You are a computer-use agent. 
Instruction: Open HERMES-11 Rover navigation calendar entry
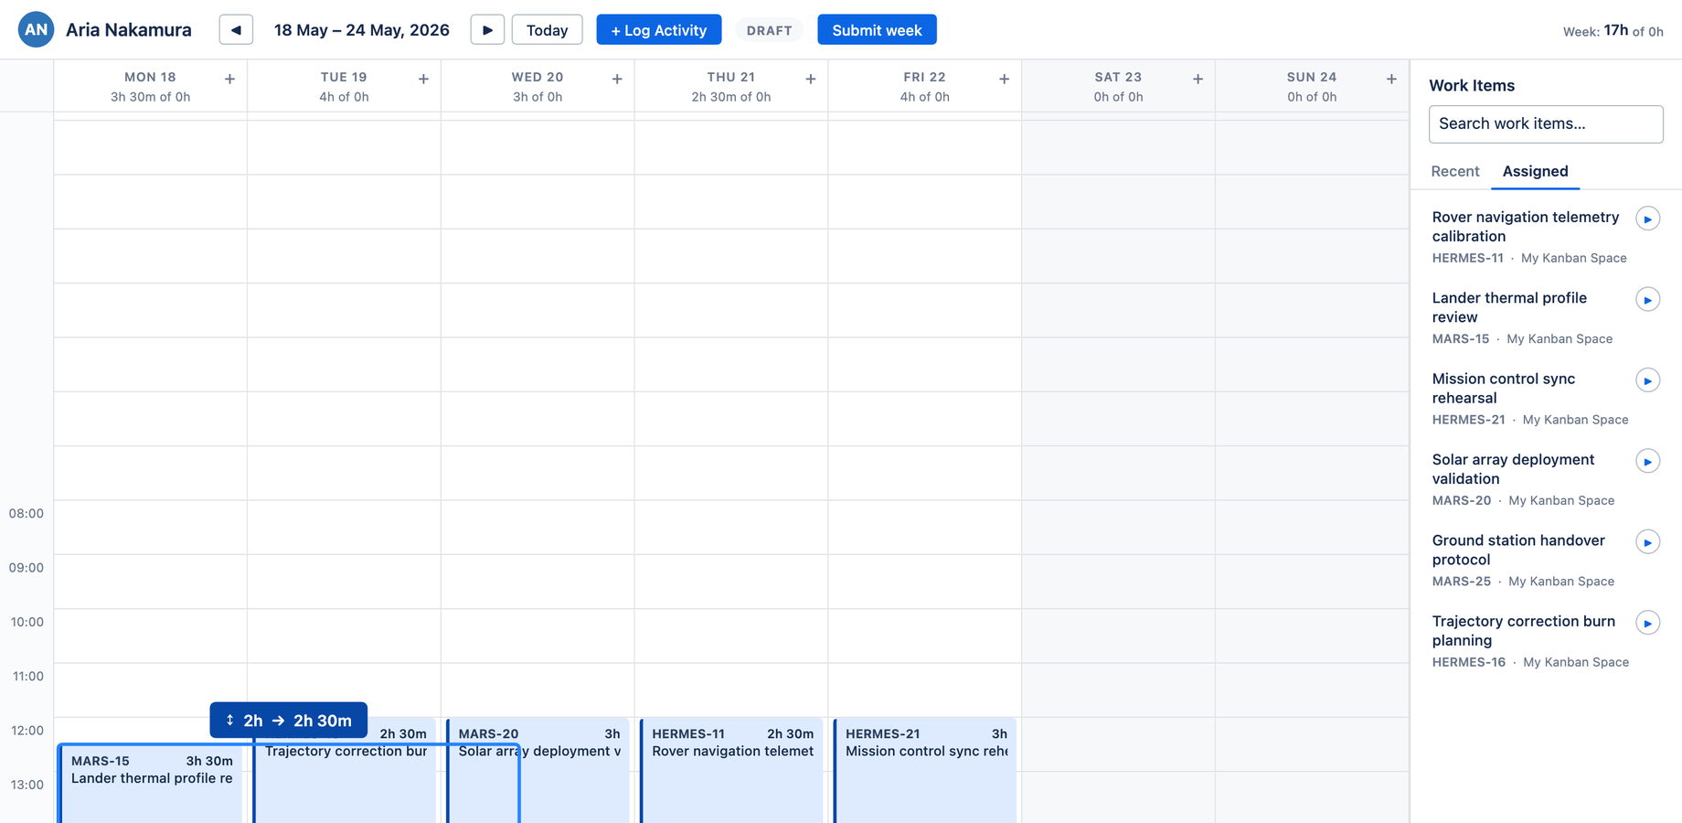732,771
